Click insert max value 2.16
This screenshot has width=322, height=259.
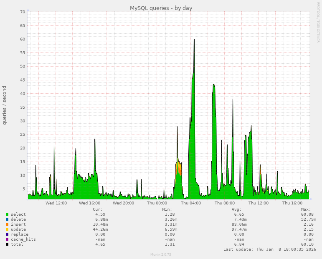point(309,224)
